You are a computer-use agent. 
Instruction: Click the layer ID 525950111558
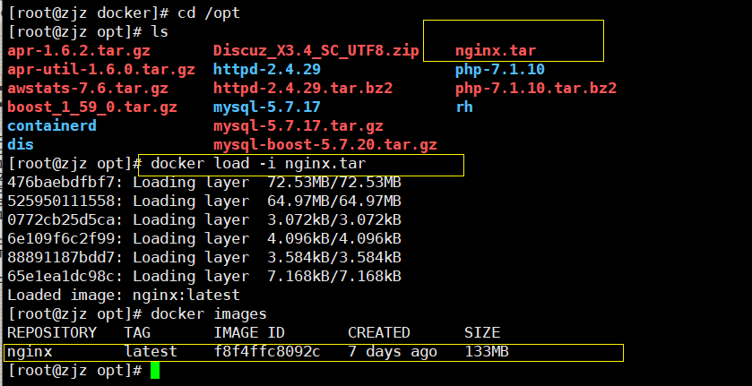click(61, 201)
